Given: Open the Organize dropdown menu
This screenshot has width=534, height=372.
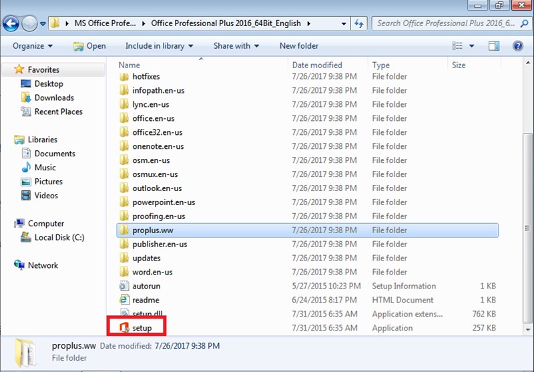Looking at the screenshot, I should (x=32, y=46).
